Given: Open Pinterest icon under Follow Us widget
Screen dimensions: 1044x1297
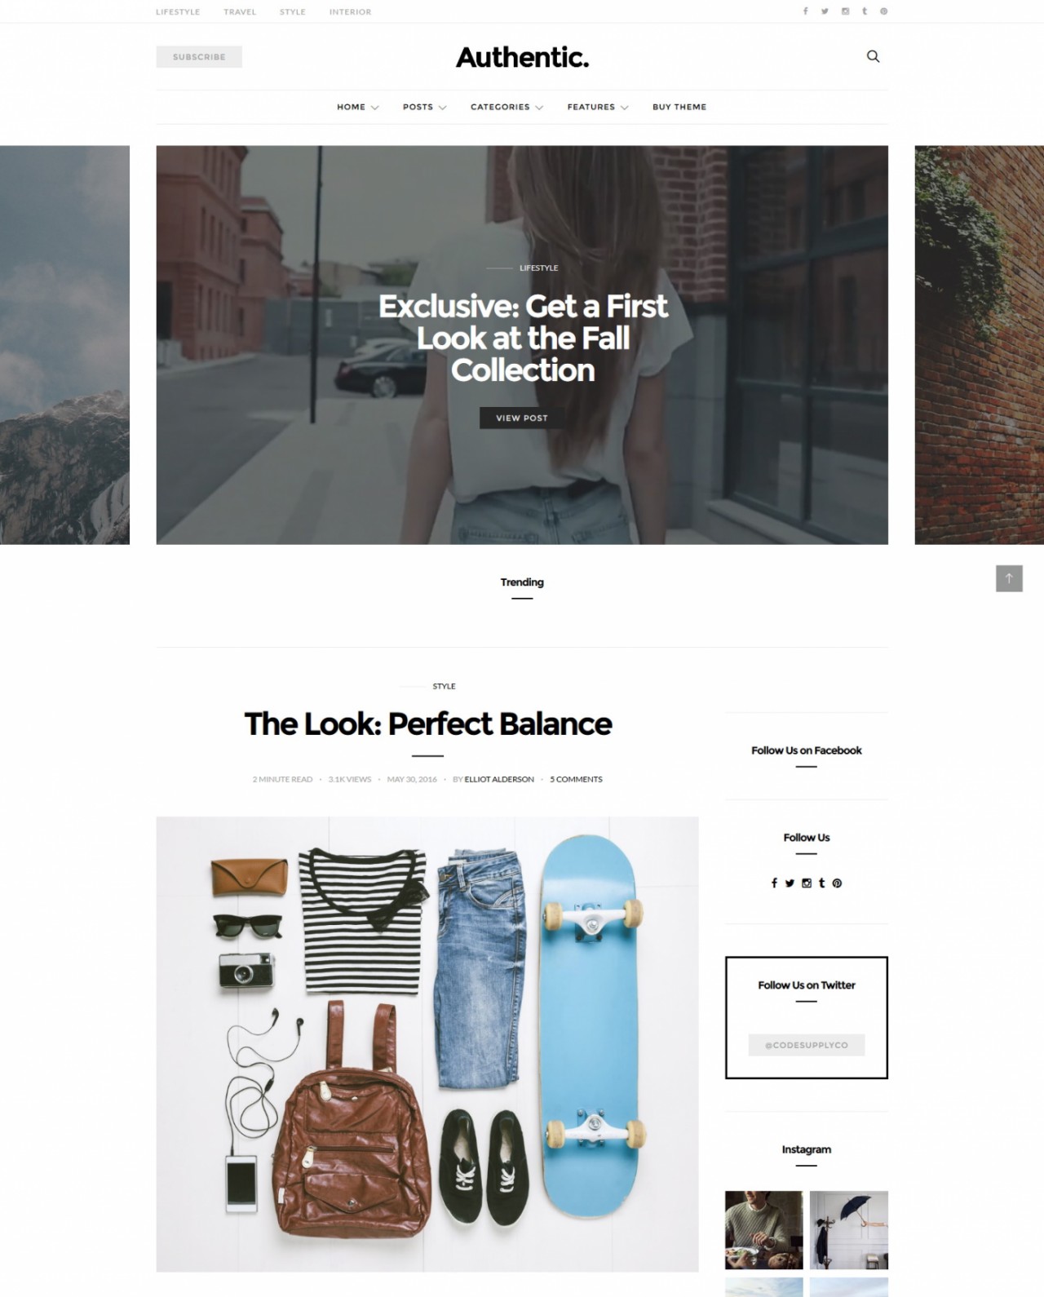Looking at the screenshot, I should (x=837, y=883).
